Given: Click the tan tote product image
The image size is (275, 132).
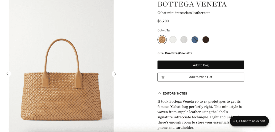Looking at the screenshot, I should click(x=61, y=80).
